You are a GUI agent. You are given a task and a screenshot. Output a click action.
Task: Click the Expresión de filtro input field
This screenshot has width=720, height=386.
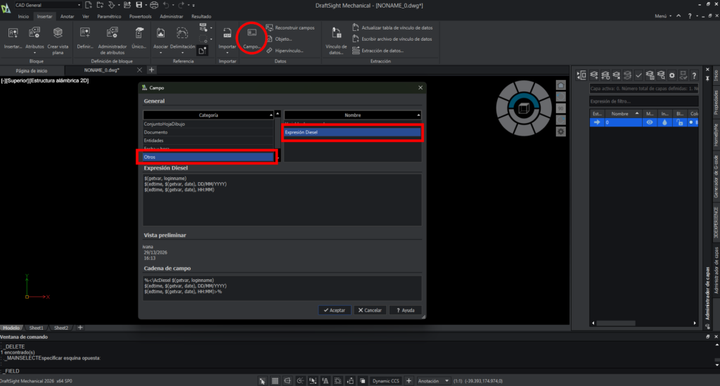[644, 101]
